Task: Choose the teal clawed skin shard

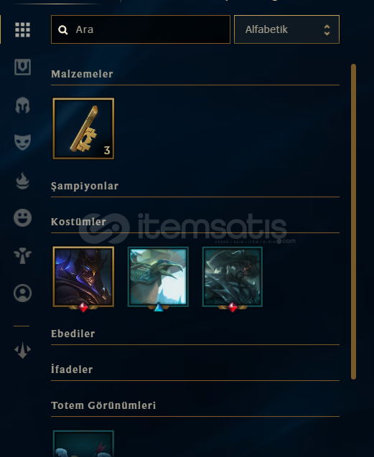Action: [158, 277]
